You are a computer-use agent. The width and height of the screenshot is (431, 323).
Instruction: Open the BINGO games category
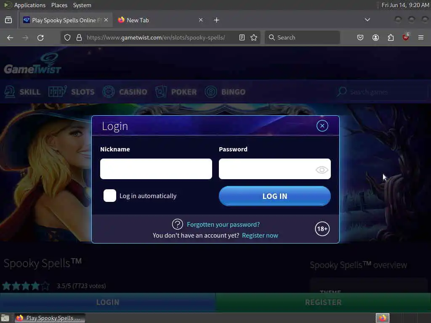(225, 92)
